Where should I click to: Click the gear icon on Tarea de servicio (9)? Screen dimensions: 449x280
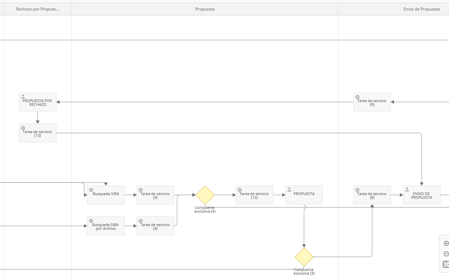pos(357,97)
